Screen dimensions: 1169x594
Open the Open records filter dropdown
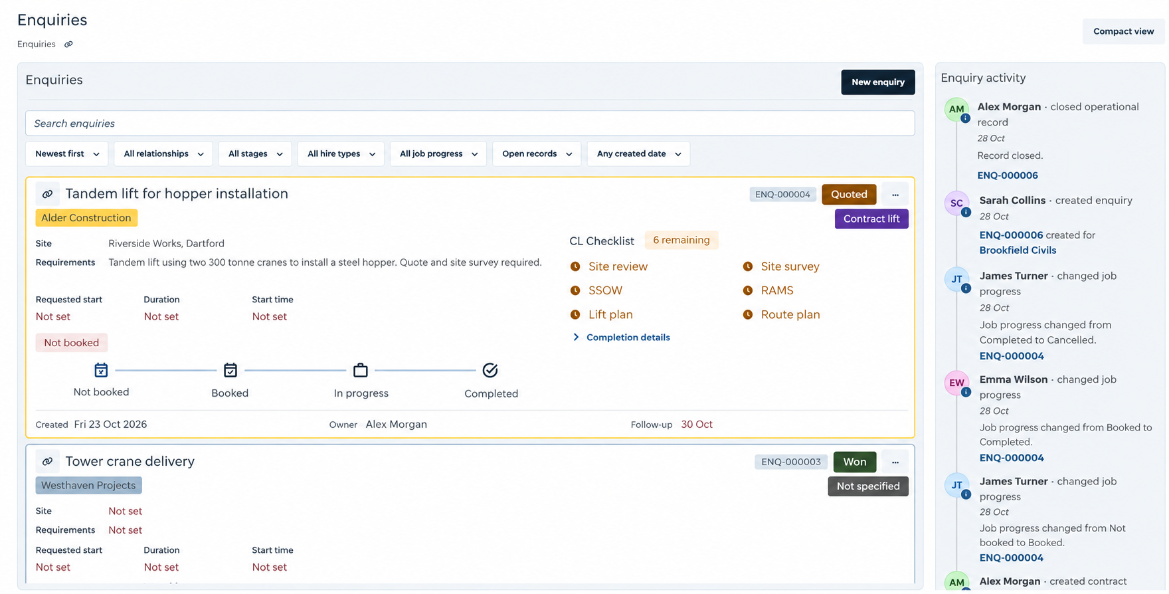(537, 154)
